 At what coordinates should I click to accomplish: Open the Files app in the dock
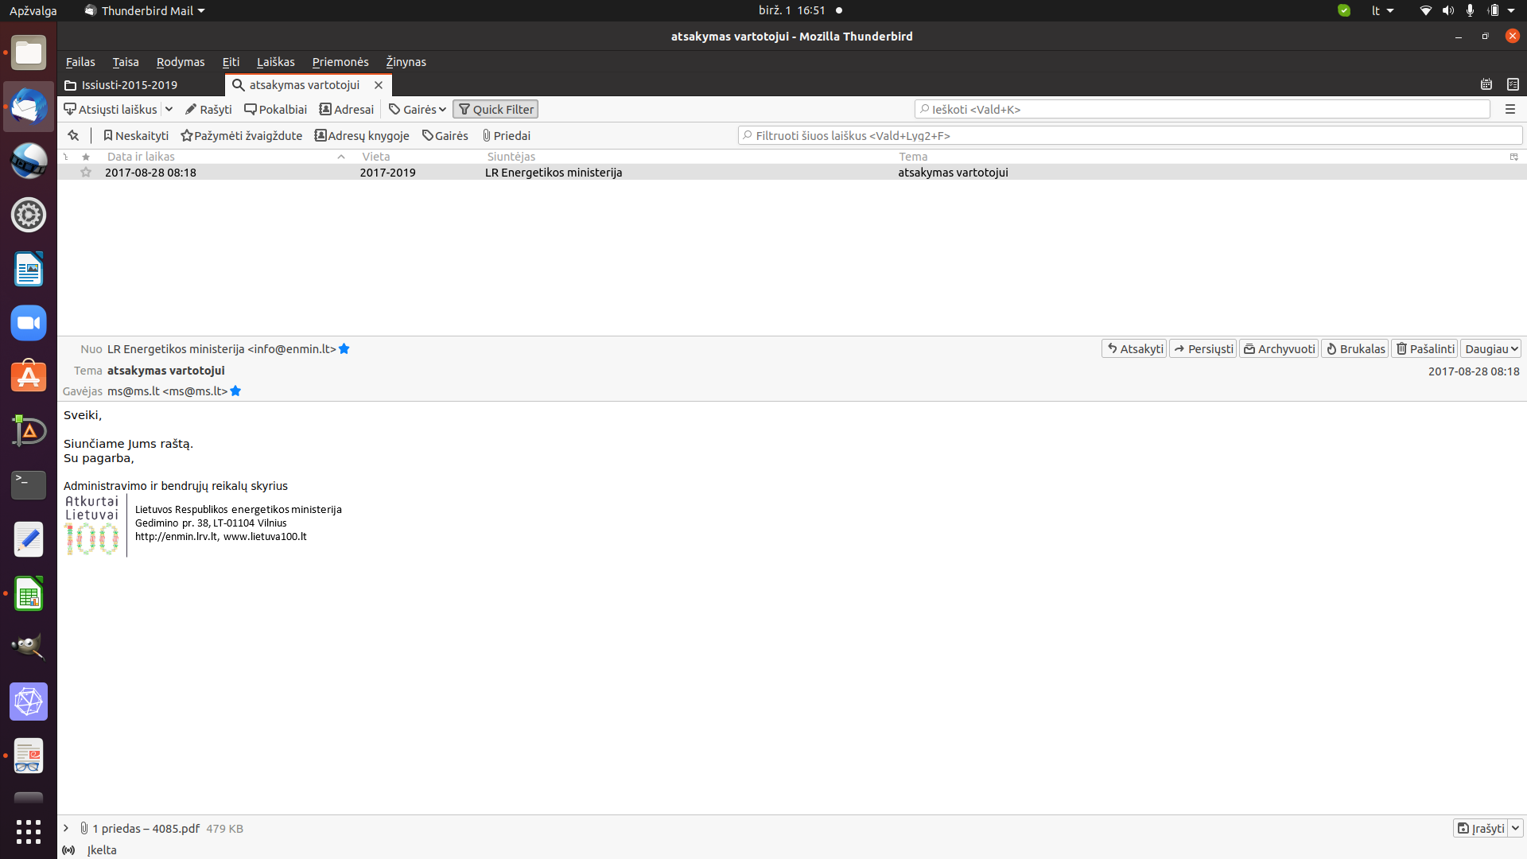(x=29, y=52)
